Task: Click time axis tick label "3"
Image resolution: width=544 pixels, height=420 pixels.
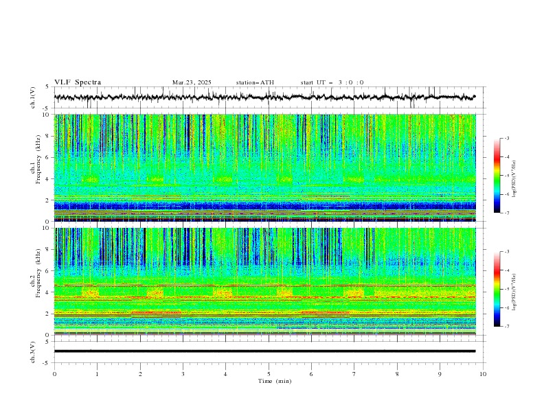Action: click(x=183, y=374)
